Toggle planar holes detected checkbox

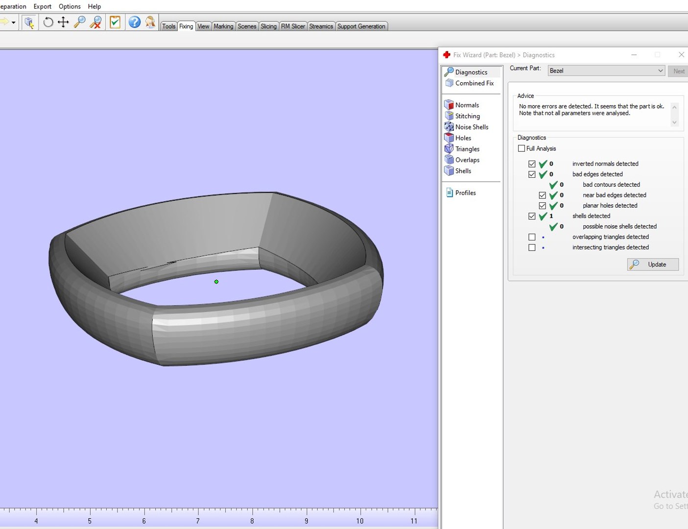pyautogui.click(x=542, y=206)
